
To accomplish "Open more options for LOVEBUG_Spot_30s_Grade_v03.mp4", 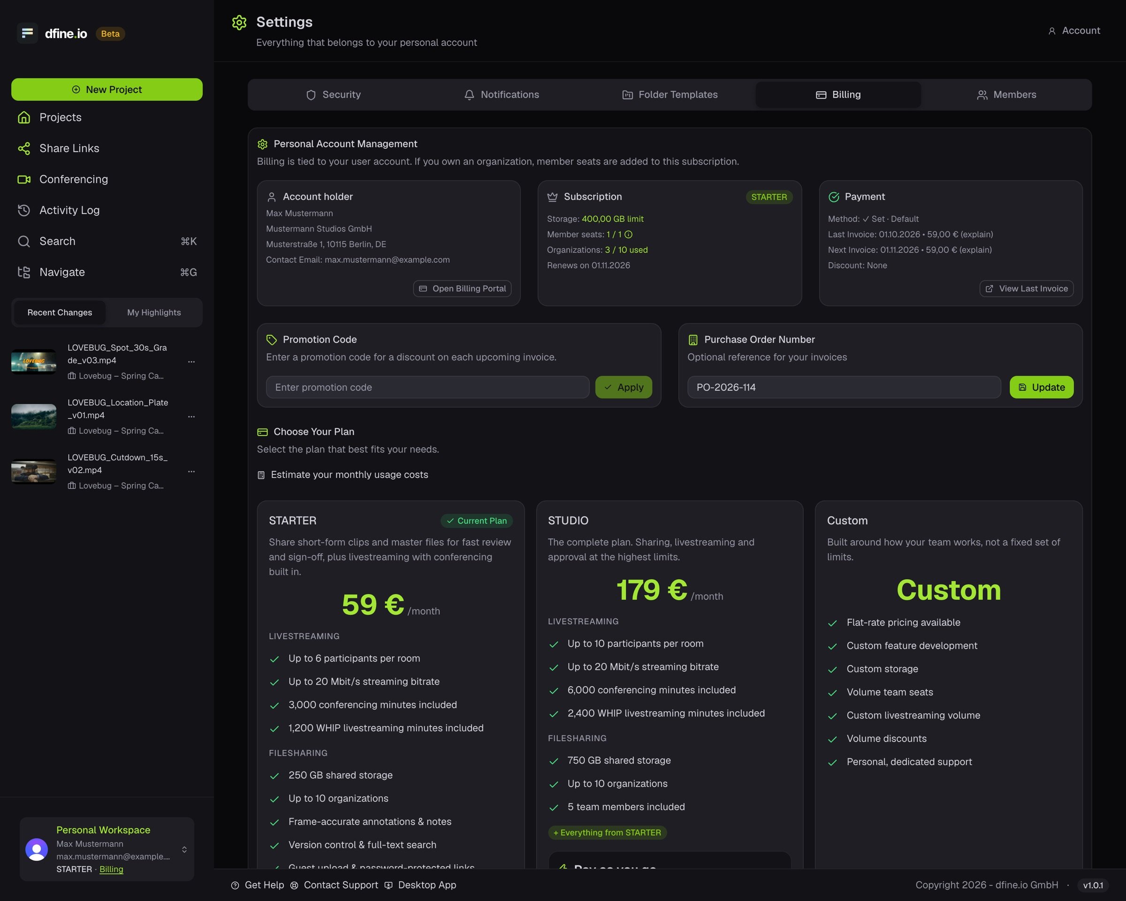I will 191,361.
